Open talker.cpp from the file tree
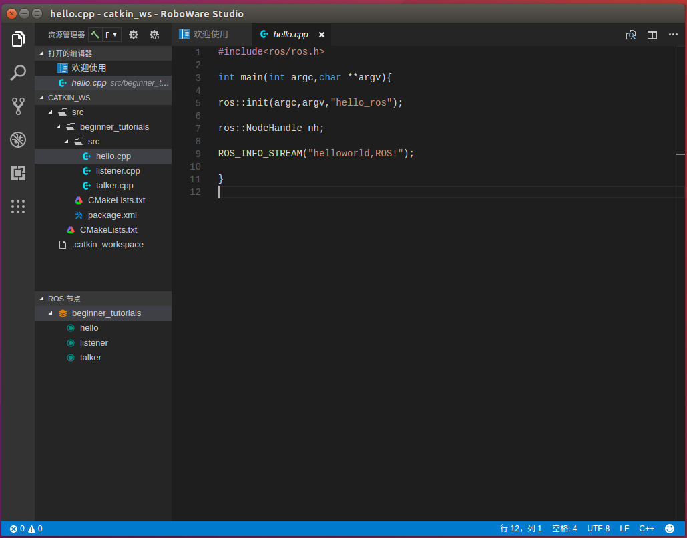 (114, 186)
